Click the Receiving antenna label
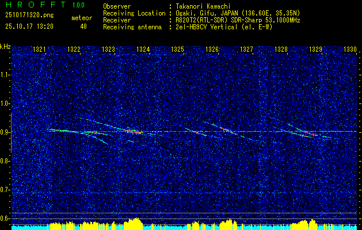Screen dimensions: 362x230 [x=132, y=27]
